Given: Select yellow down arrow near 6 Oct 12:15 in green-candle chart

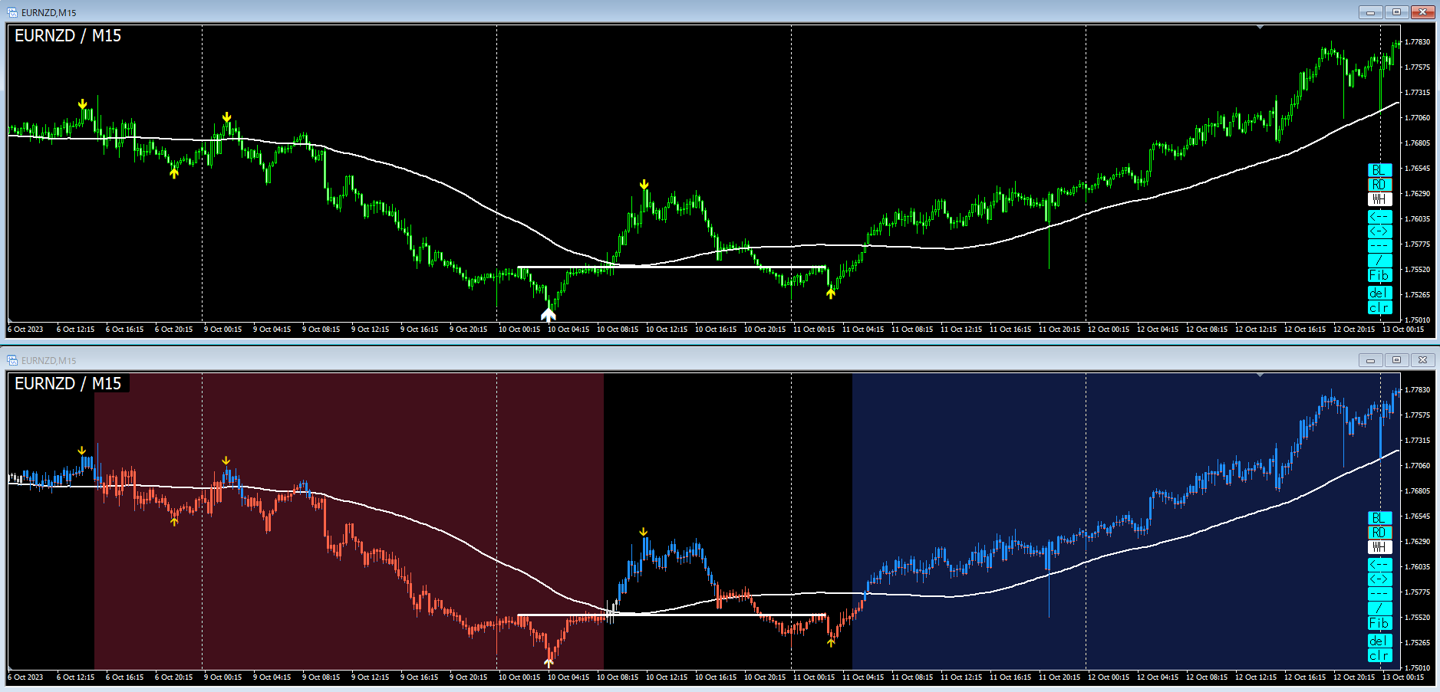Looking at the screenshot, I should click(82, 104).
